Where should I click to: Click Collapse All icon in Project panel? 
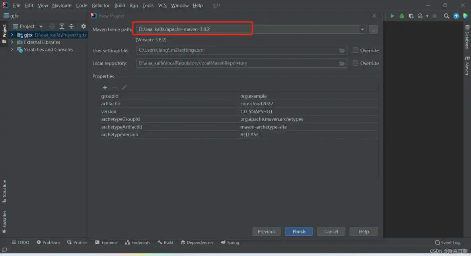click(x=72, y=26)
